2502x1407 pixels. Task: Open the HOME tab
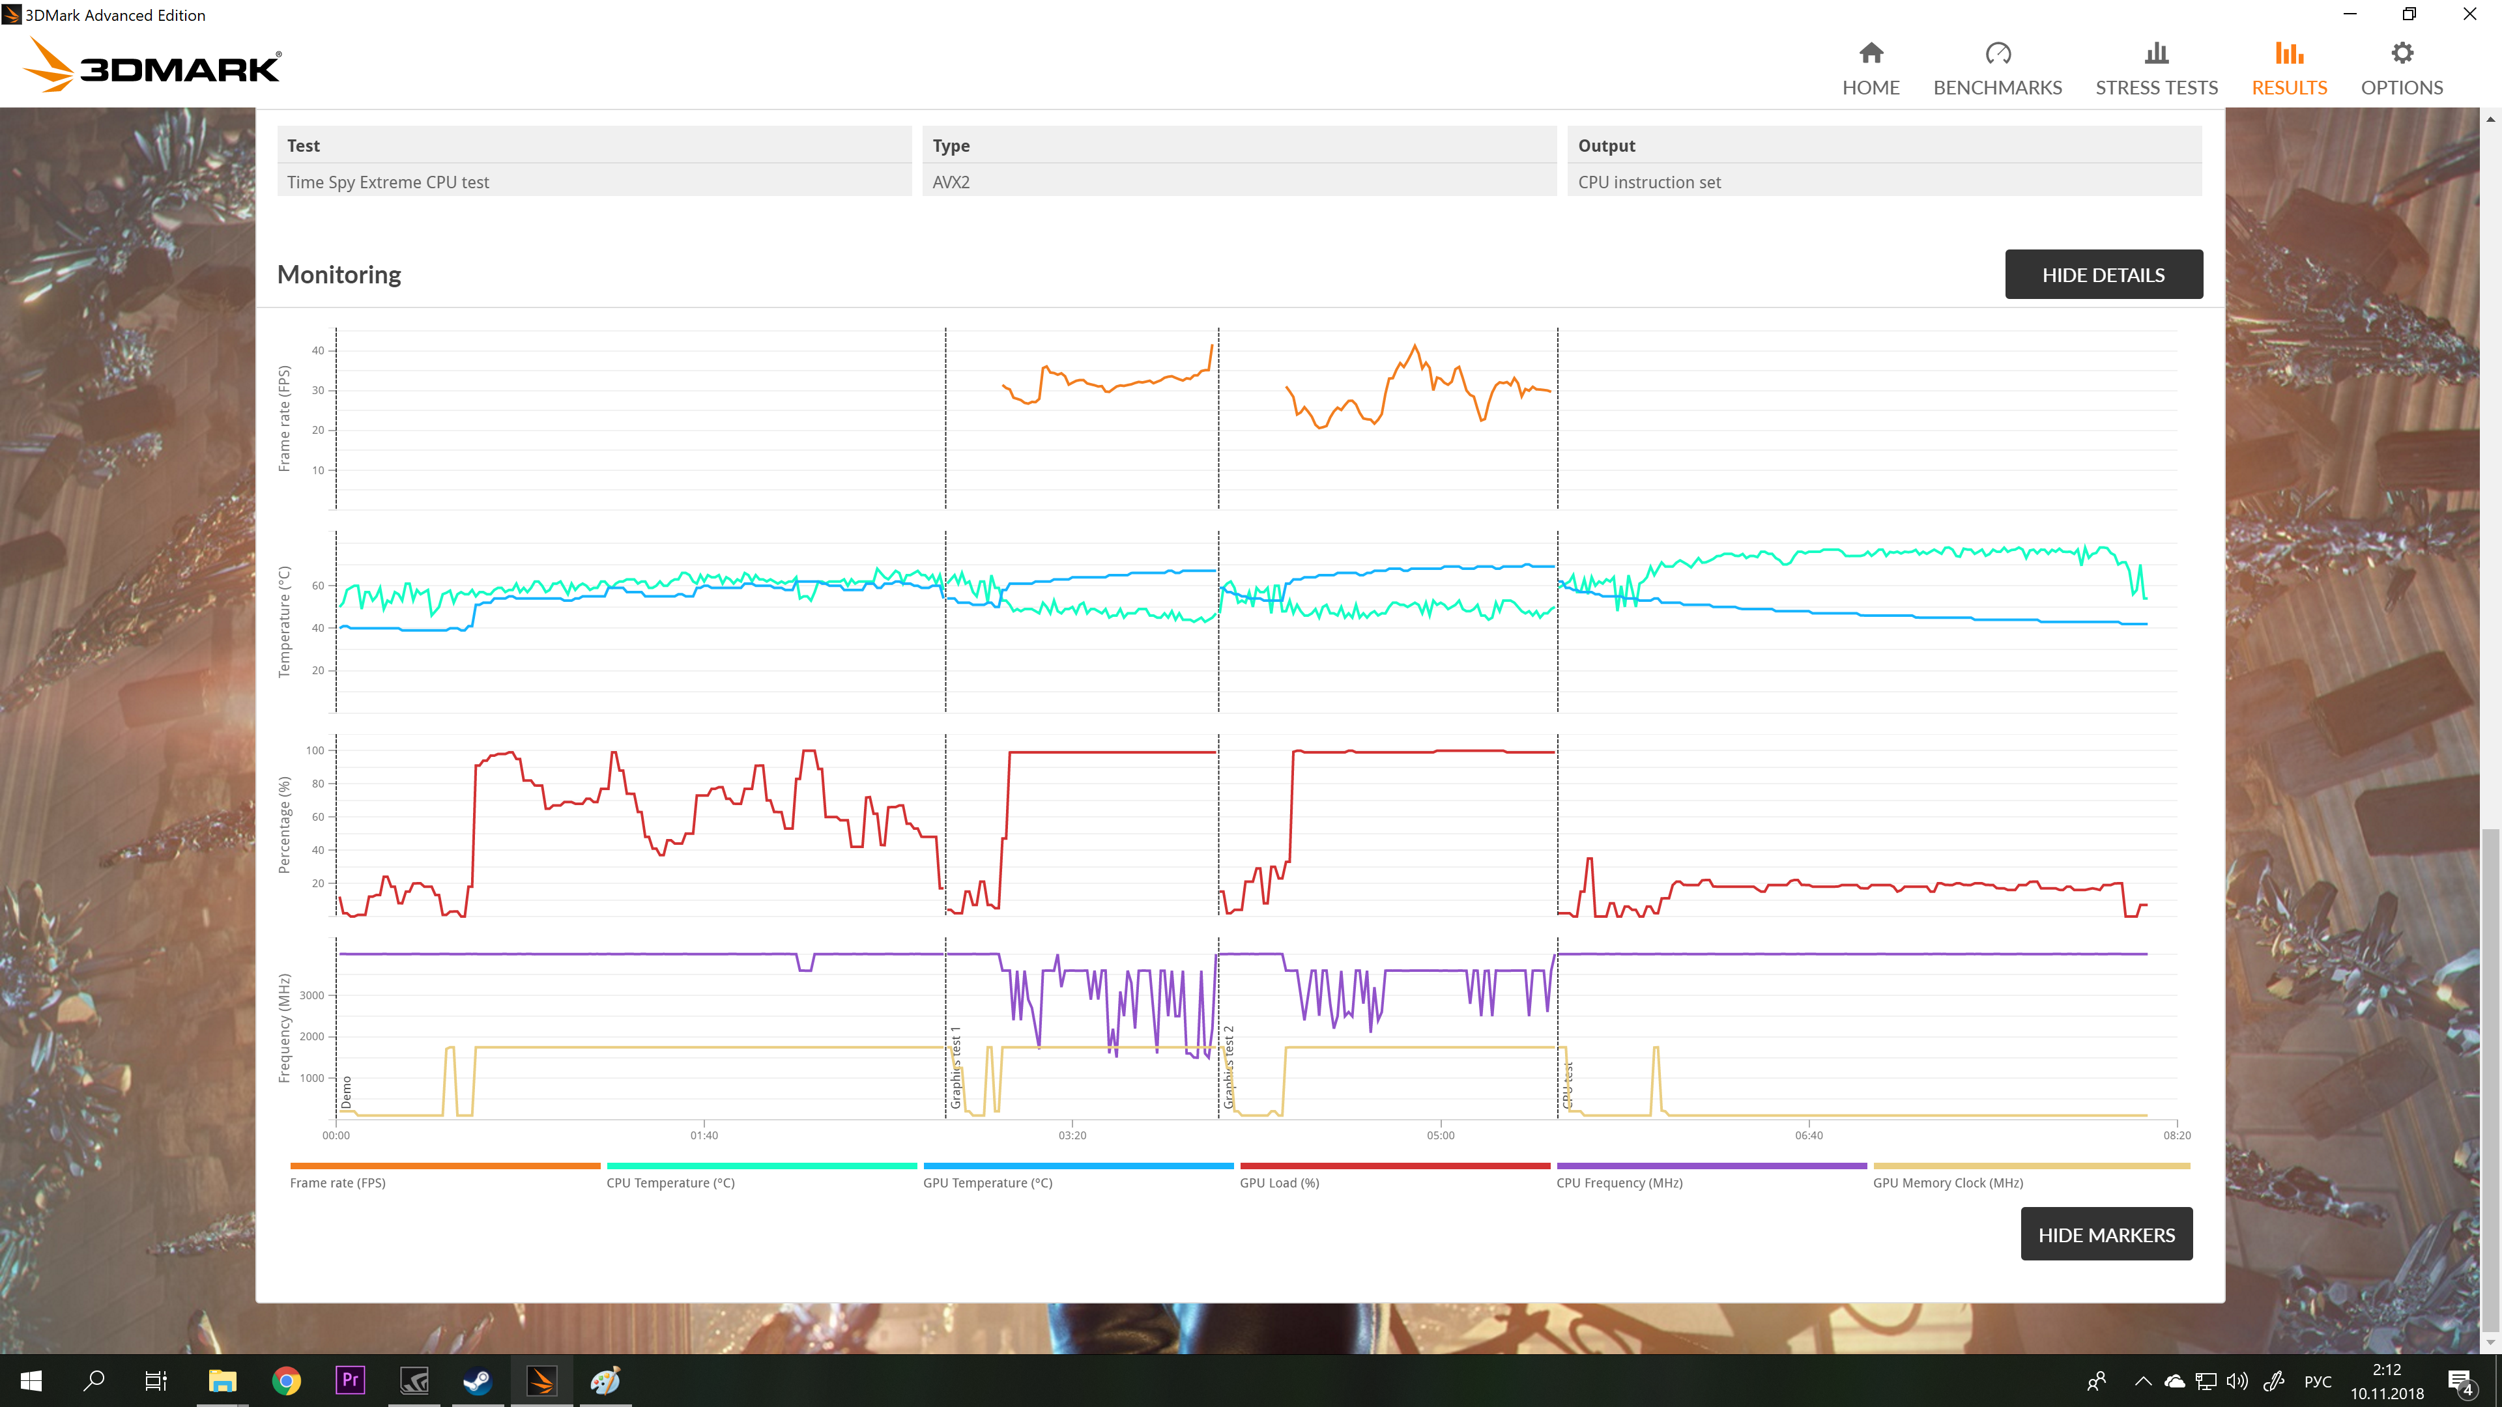[1871, 69]
